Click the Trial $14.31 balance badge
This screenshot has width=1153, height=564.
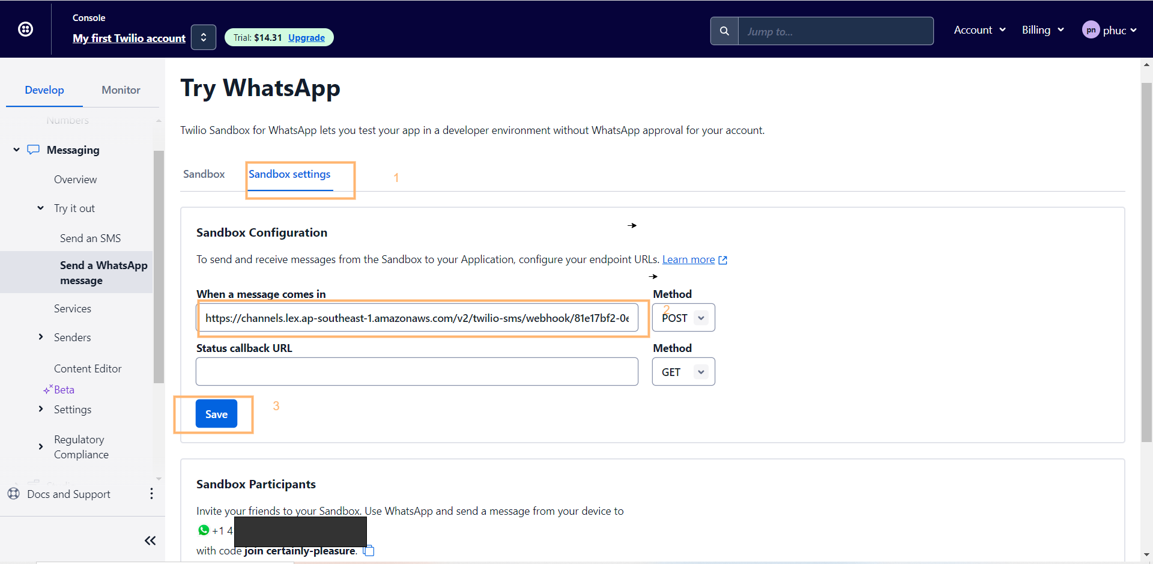click(279, 37)
